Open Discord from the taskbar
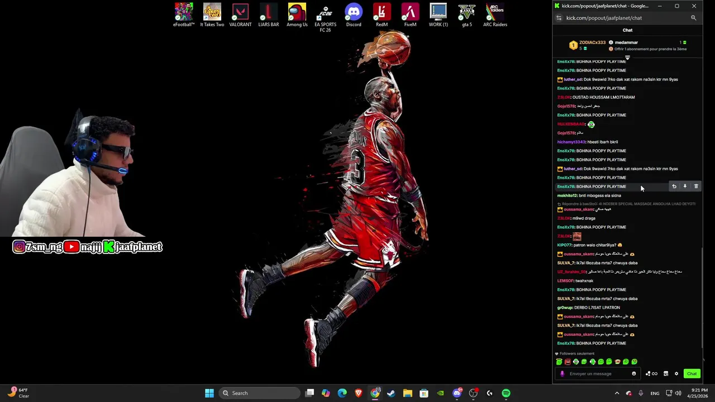 pyautogui.click(x=457, y=393)
